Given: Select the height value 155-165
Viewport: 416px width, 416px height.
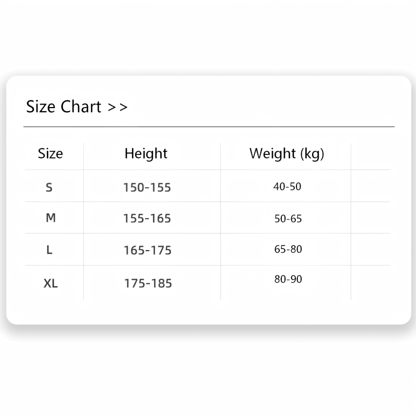Looking at the screenshot, I should point(147,218).
